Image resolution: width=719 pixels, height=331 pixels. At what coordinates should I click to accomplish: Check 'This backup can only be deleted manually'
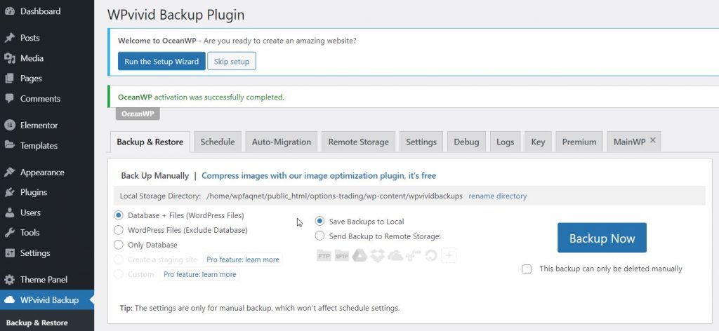(x=527, y=269)
